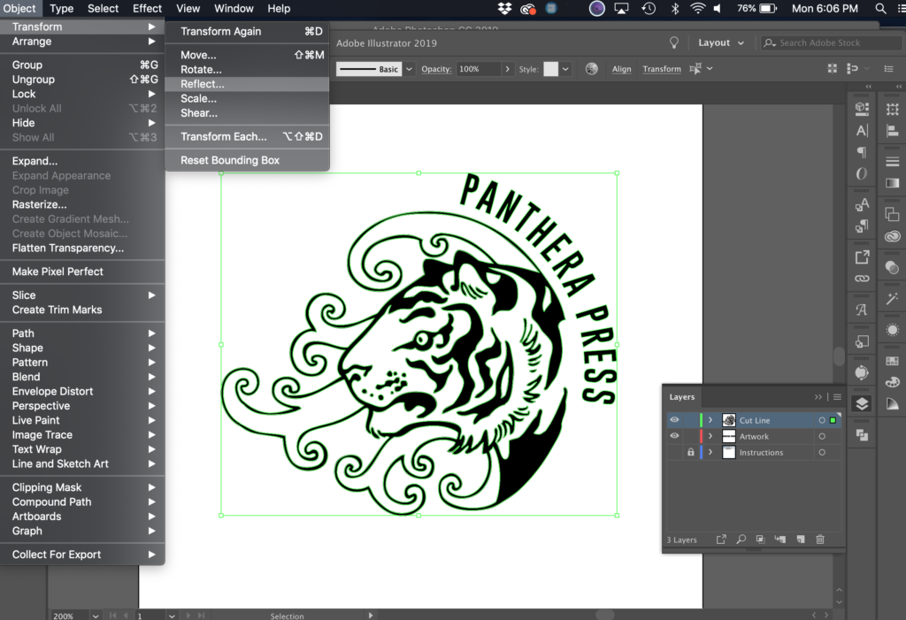Open the Asset Export panel icon
906x620 pixels.
pyautogui.click(x=862, y=257)
